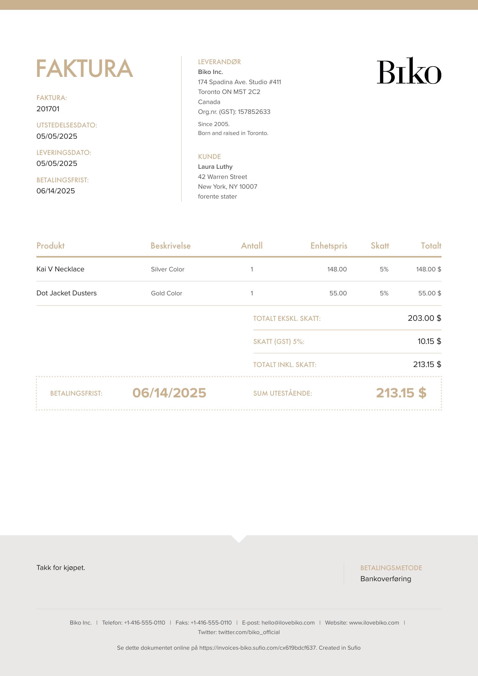This screenshot has width=478, height=676.
Task: Click Takk for kjøpet message
Action: point(61,568)
